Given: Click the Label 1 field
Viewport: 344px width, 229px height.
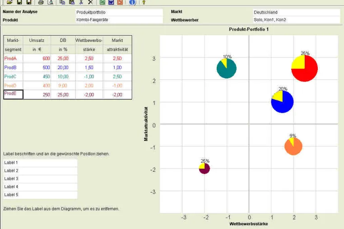Looking at the screenshot, I should [40, 163].
